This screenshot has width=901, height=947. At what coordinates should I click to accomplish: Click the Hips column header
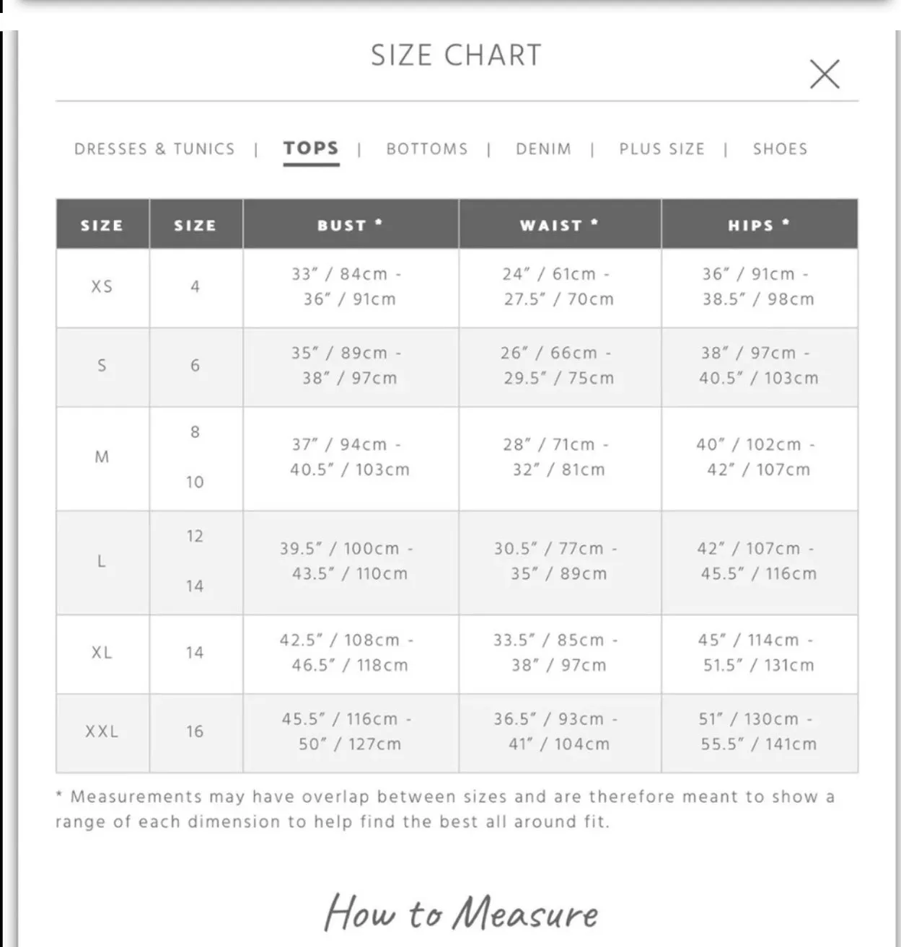[760, 225]
